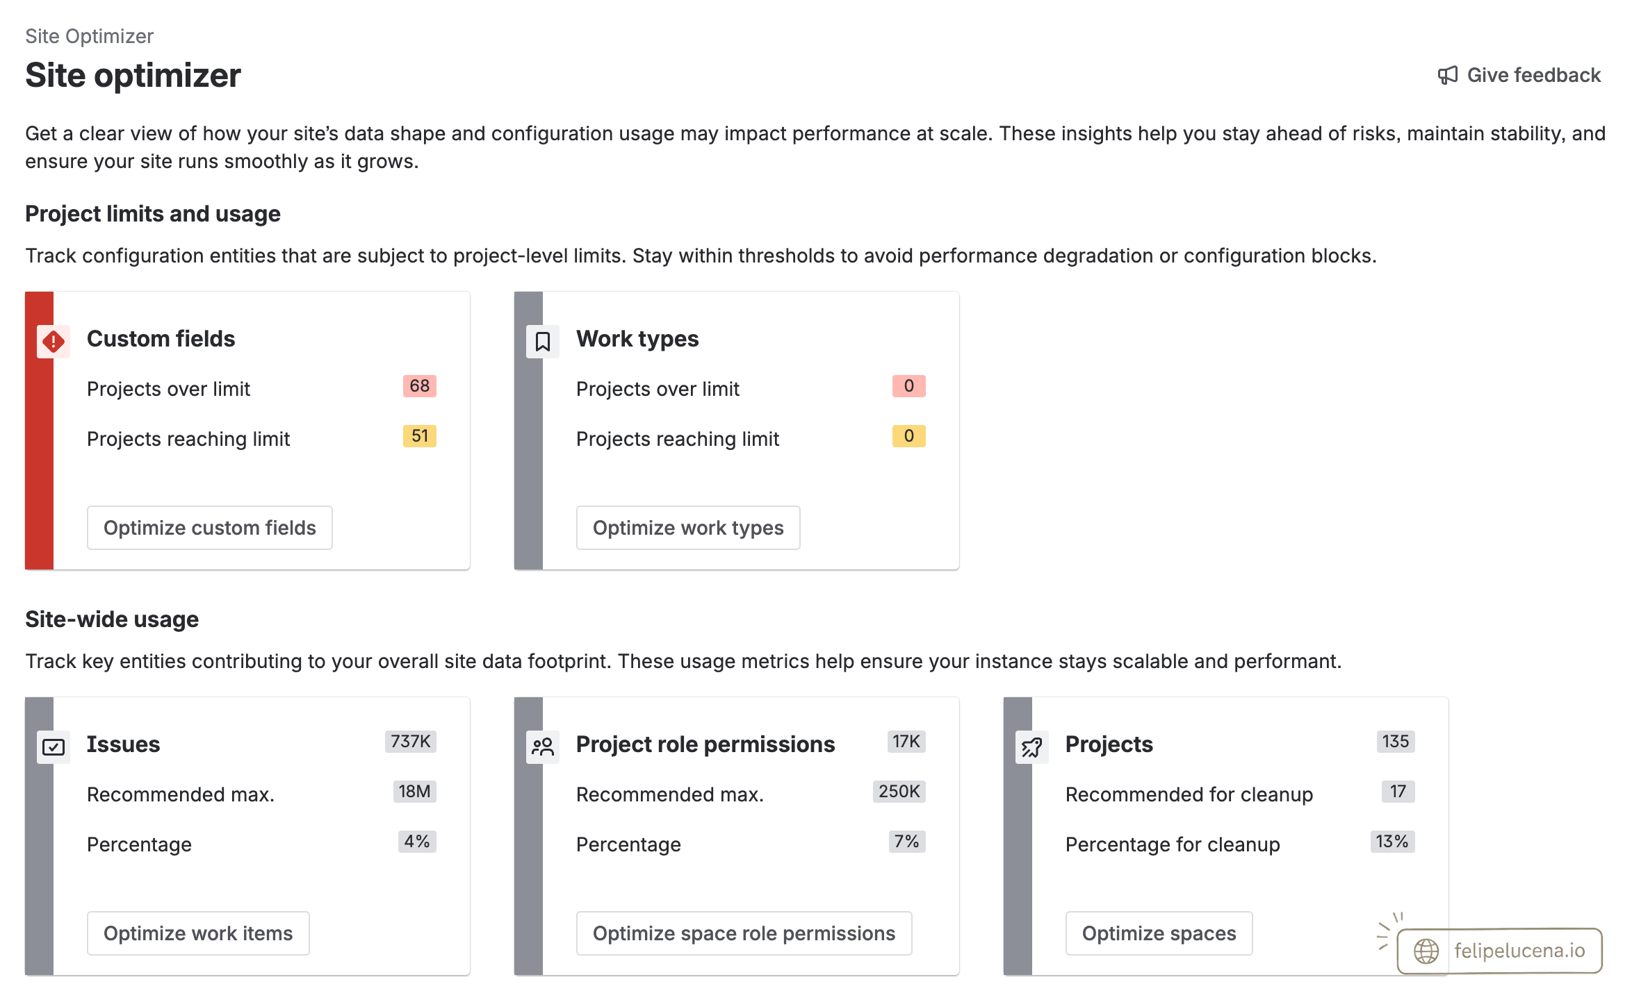Select Optimize space role permissions button
The height and width of the screenshot is (1000, 1632).
(x=744, y=933)
